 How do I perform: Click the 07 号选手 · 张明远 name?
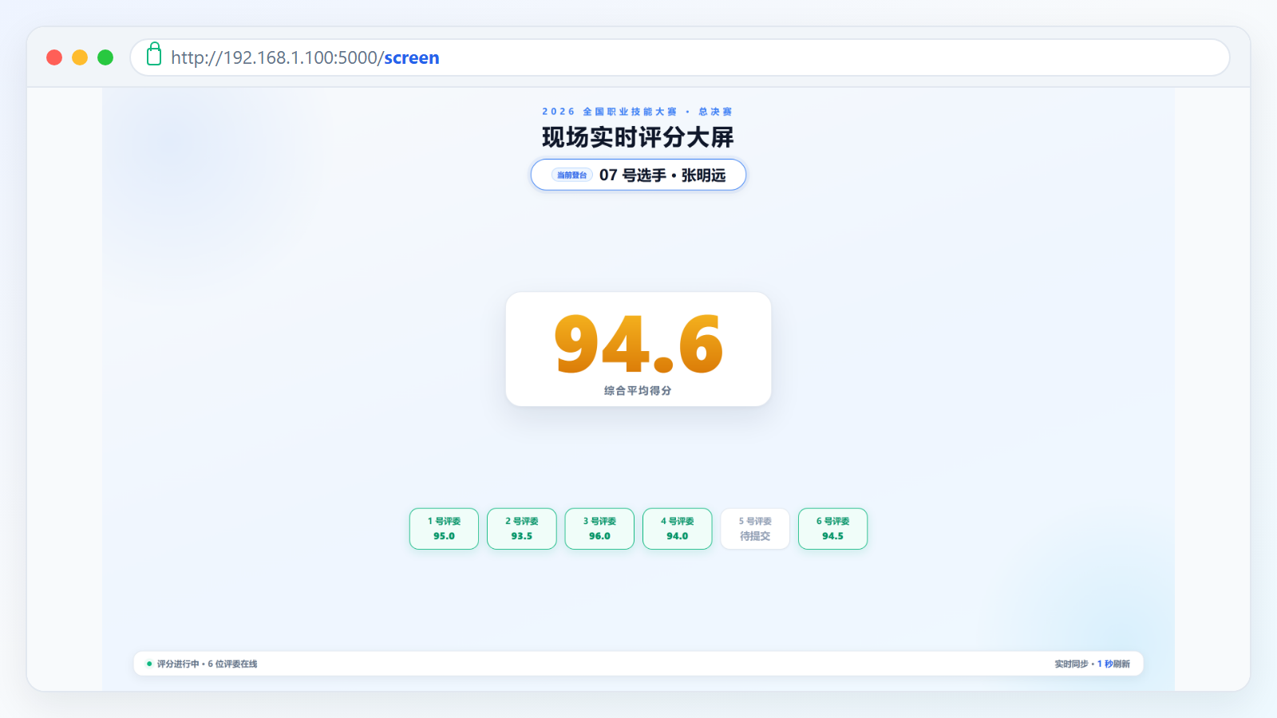pyautogui.click(x=662, y=175)
